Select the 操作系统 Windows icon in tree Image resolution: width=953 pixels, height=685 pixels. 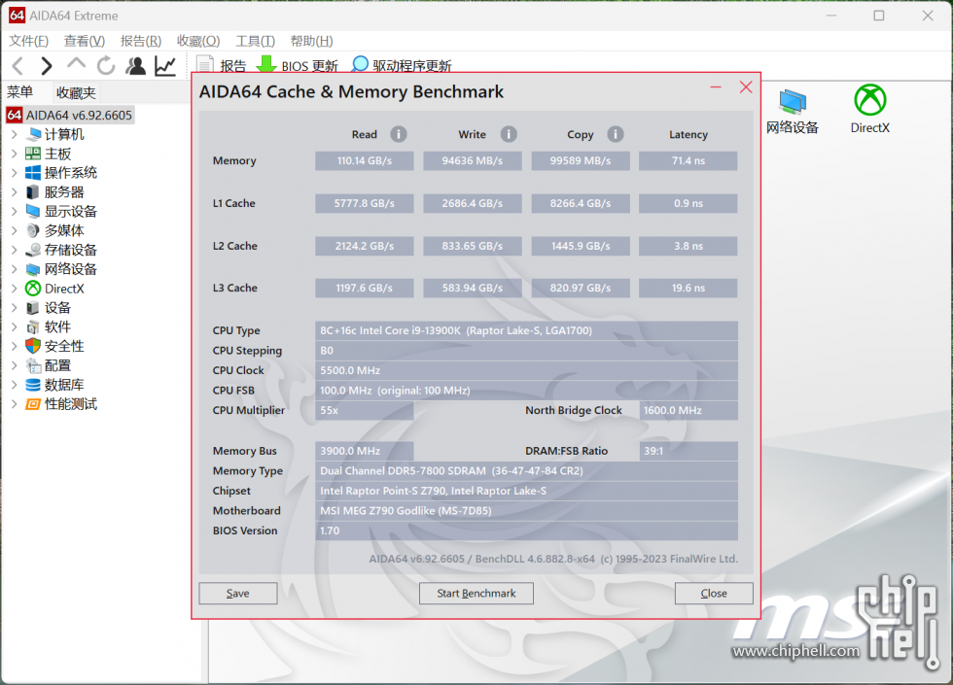point(33,173)
